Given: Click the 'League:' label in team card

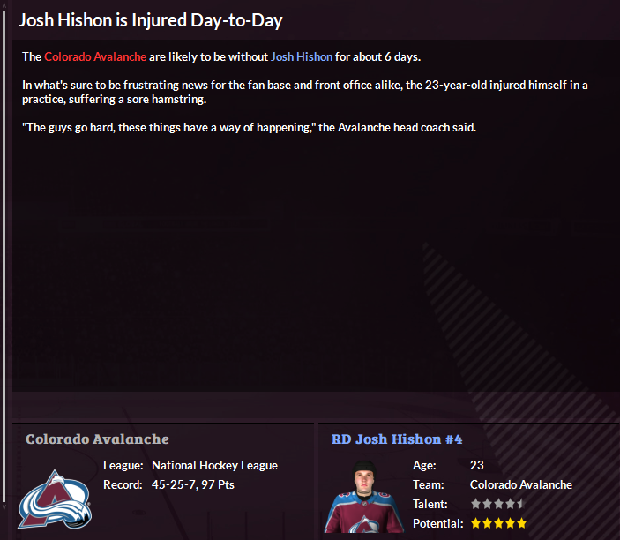Looking at the screenshot, I should pyautogui.click(x=123, y=465).
